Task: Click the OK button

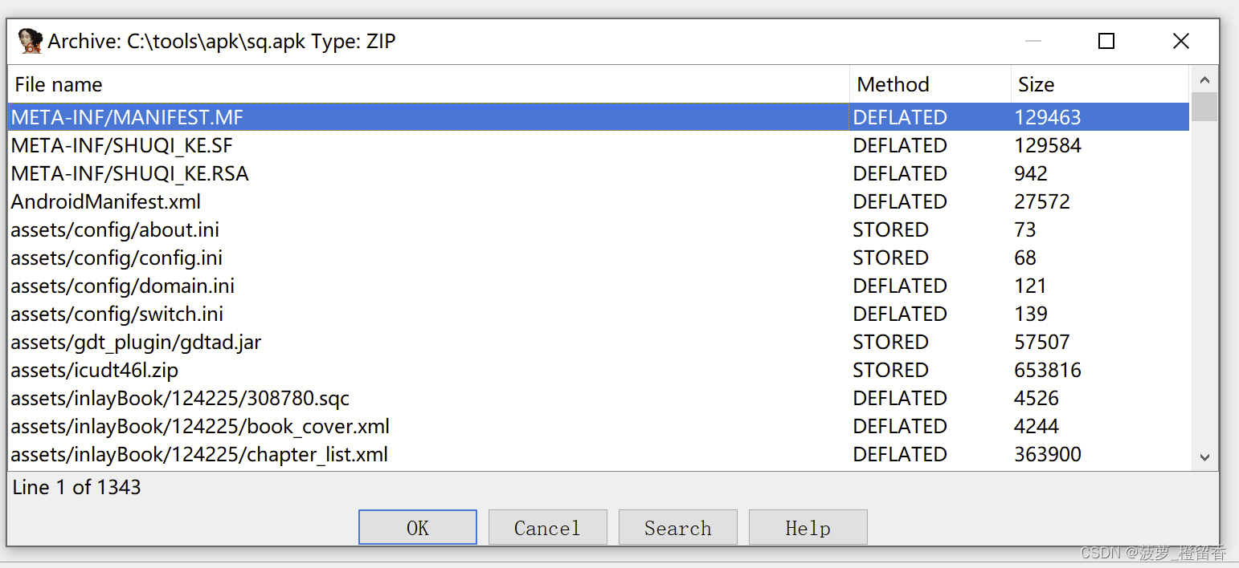Action: [418, 528]
